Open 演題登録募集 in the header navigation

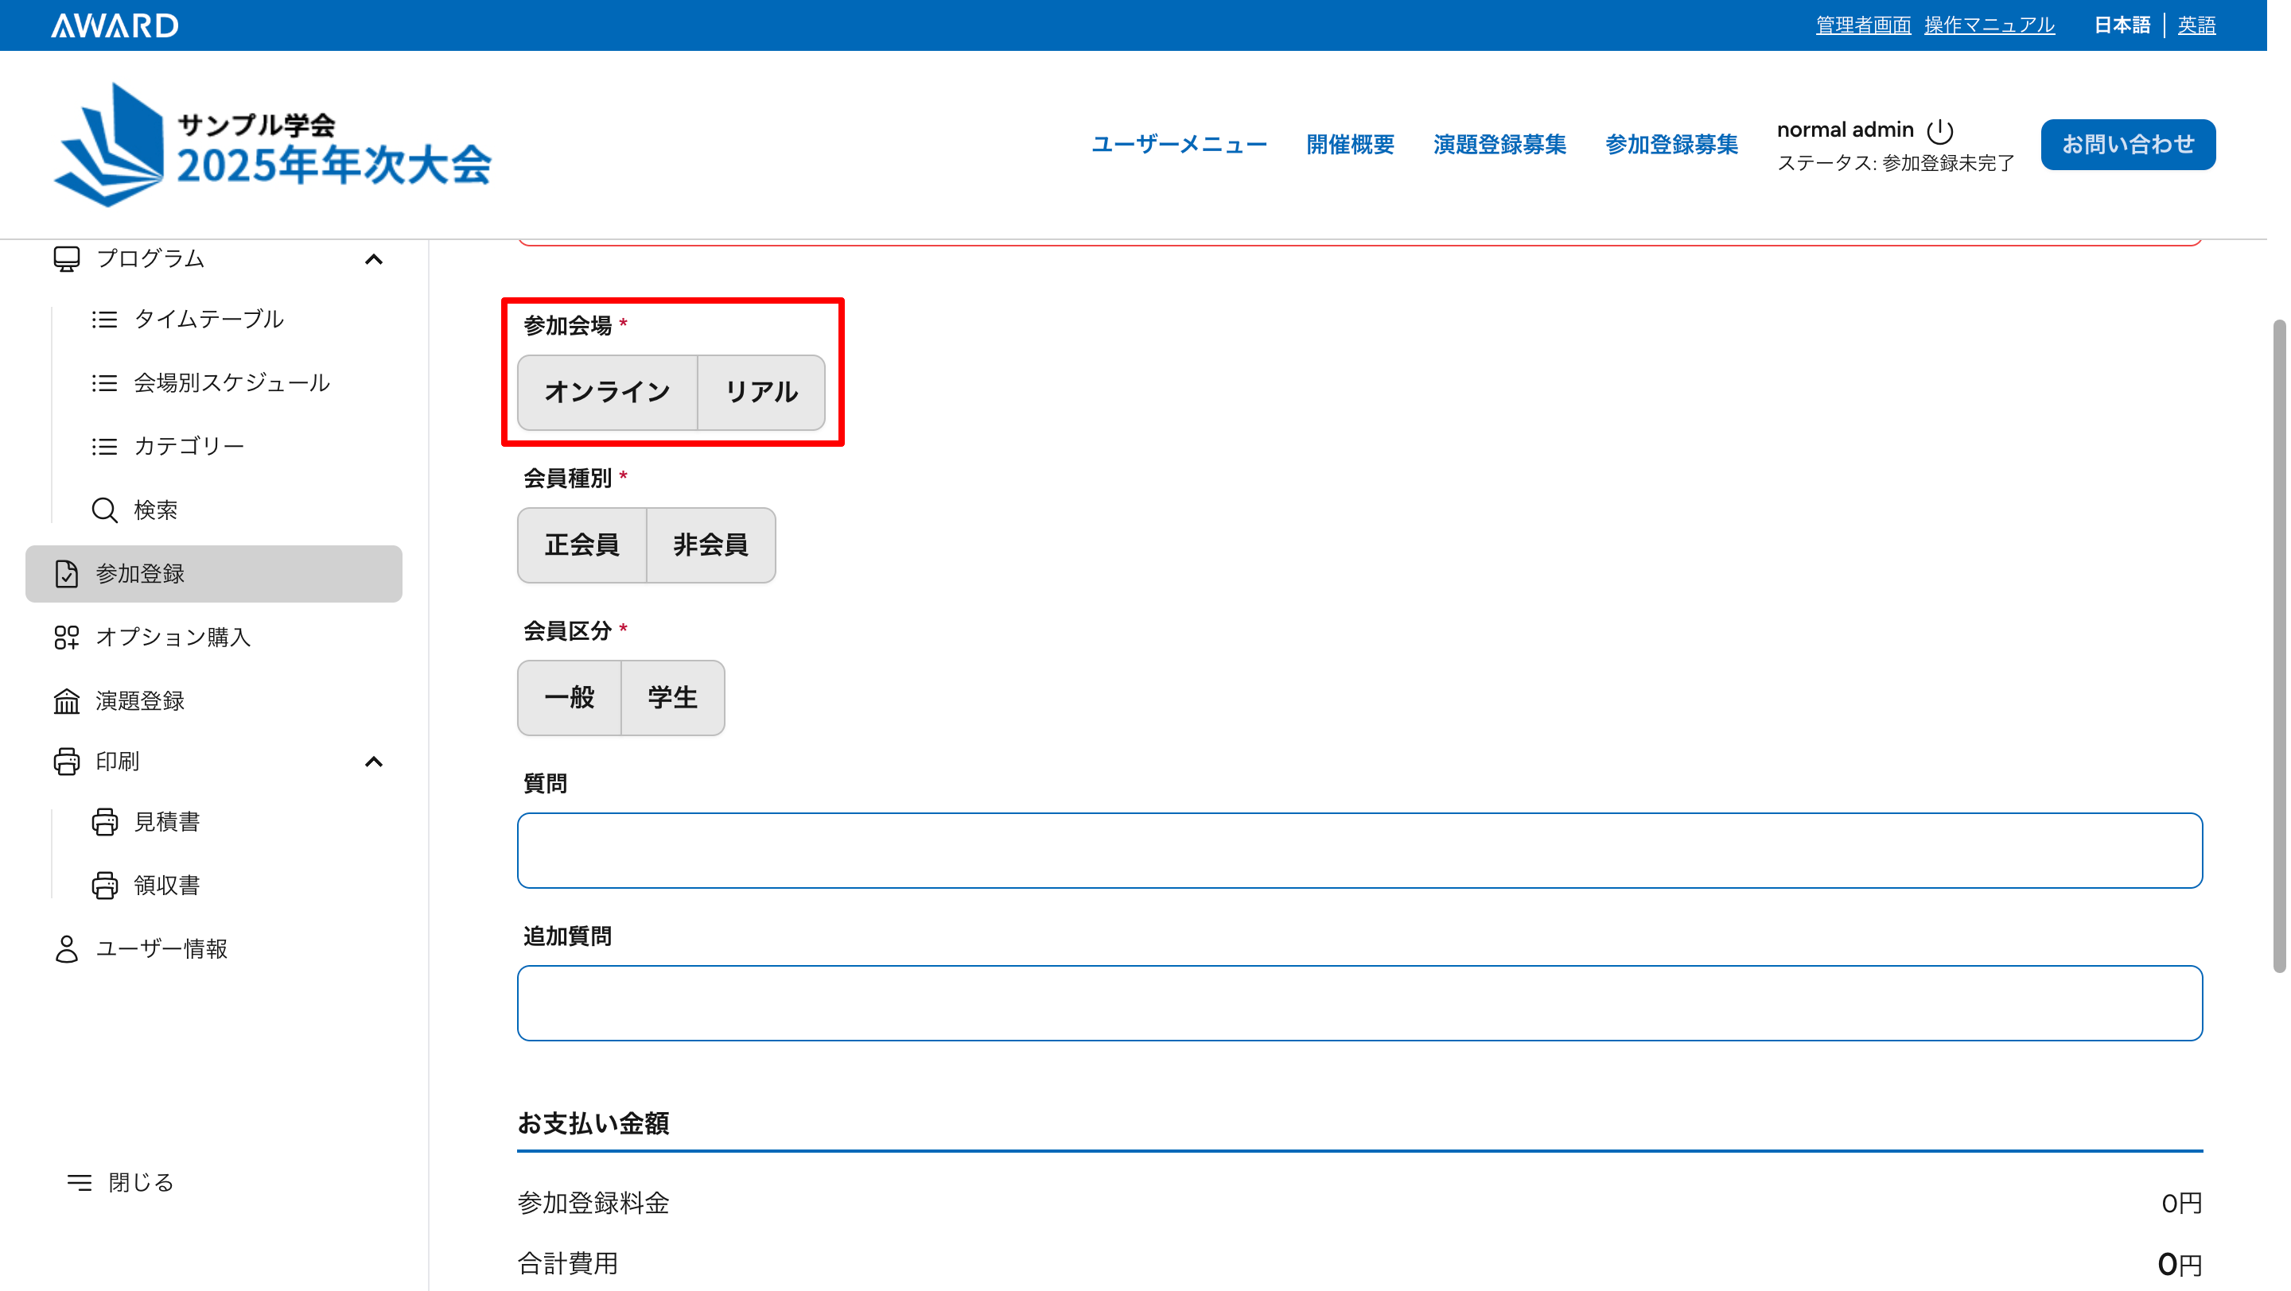point(1499,145)
